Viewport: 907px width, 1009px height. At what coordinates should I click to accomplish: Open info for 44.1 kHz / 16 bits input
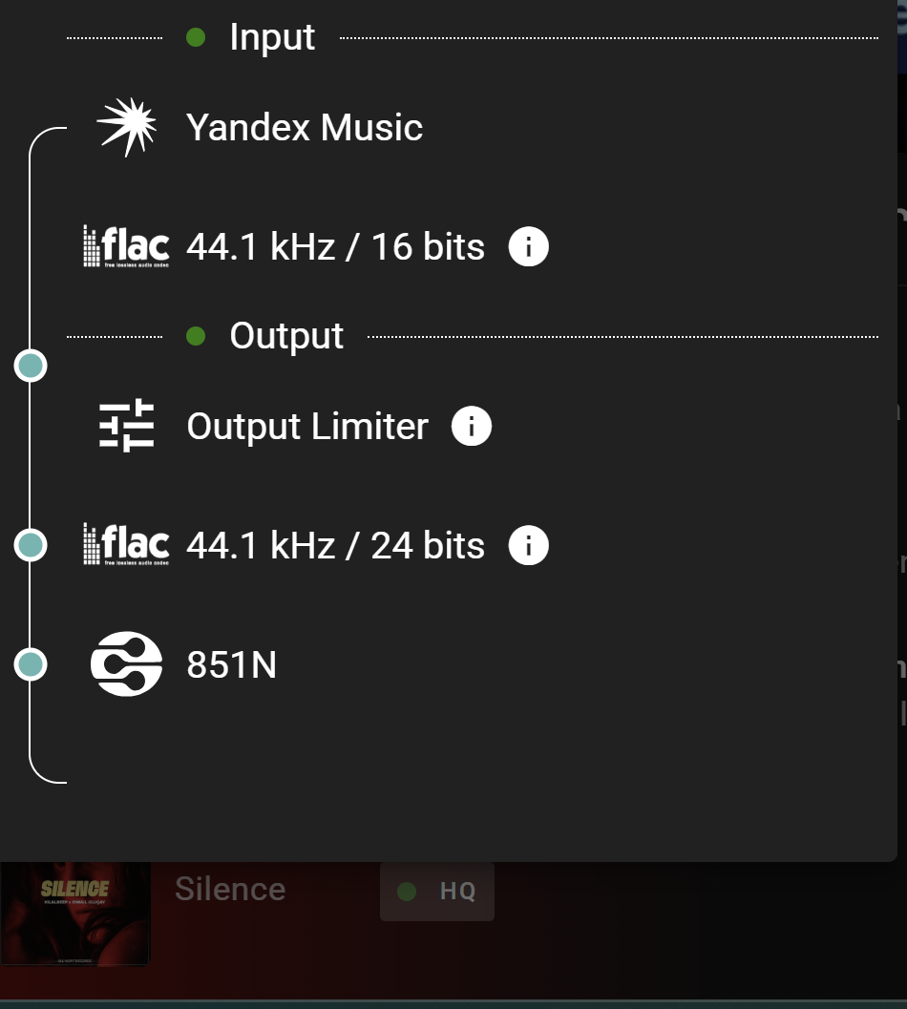(x=529, y=246)
